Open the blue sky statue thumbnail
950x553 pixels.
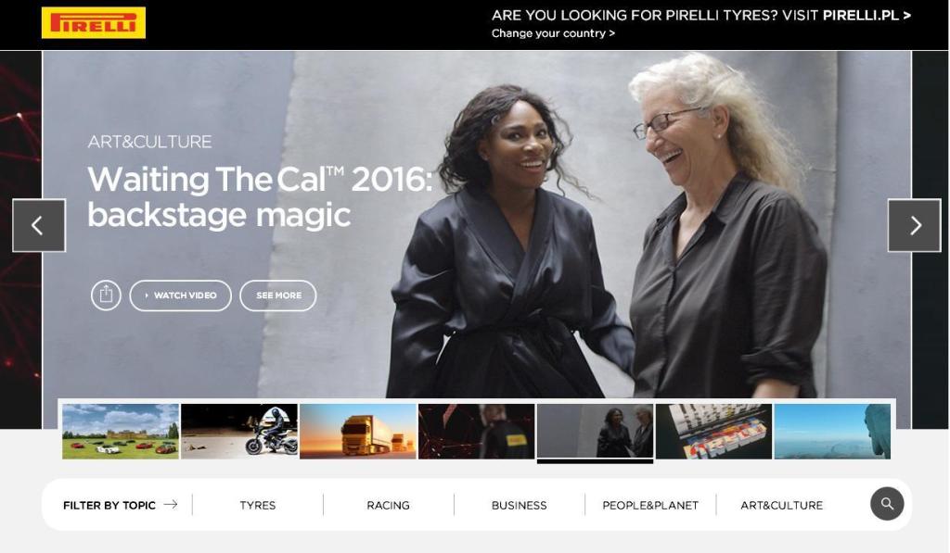point(832,432)
